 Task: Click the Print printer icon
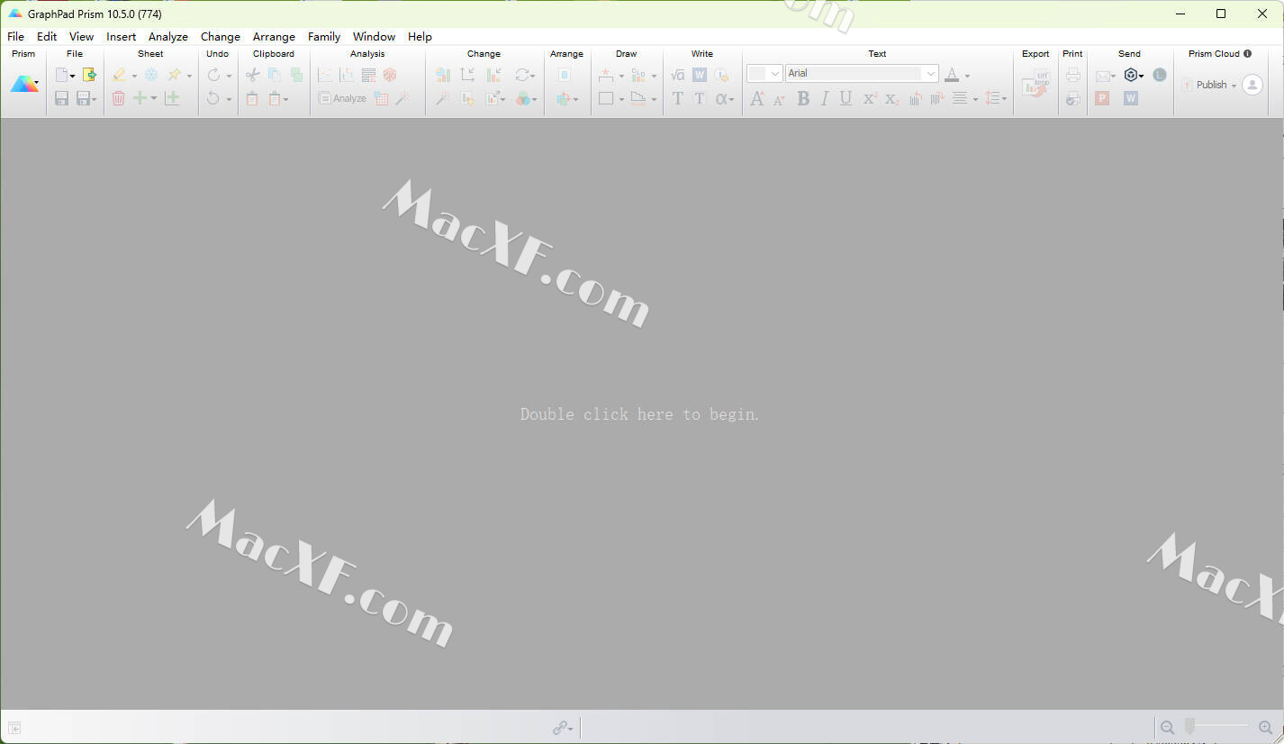1072,75
